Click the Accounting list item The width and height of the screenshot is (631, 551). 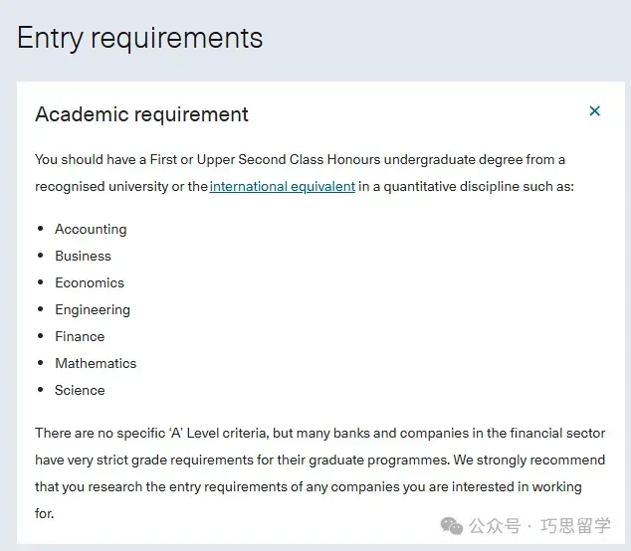click(91, 229)
